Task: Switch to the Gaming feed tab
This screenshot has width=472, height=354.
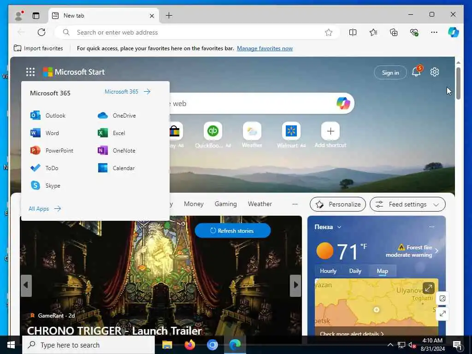Action: 226,204
